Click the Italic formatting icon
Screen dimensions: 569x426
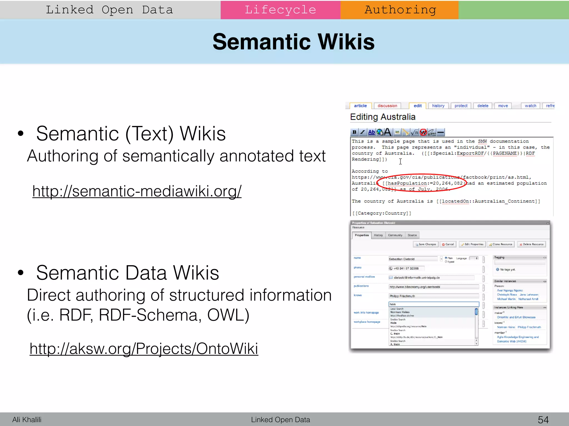(x=363, y=133)
